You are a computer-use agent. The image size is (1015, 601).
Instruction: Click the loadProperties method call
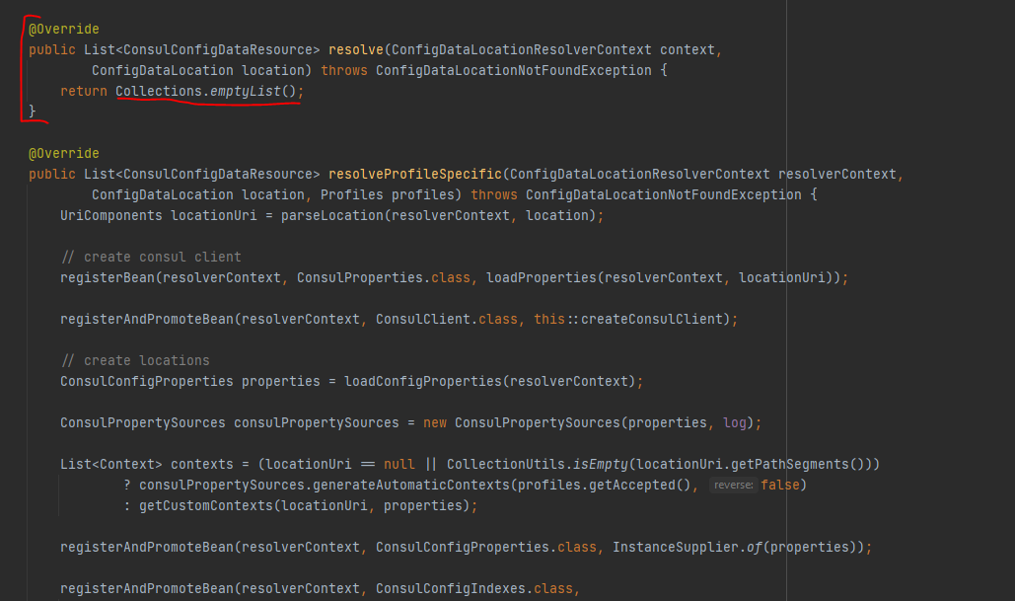pos(542,278)
